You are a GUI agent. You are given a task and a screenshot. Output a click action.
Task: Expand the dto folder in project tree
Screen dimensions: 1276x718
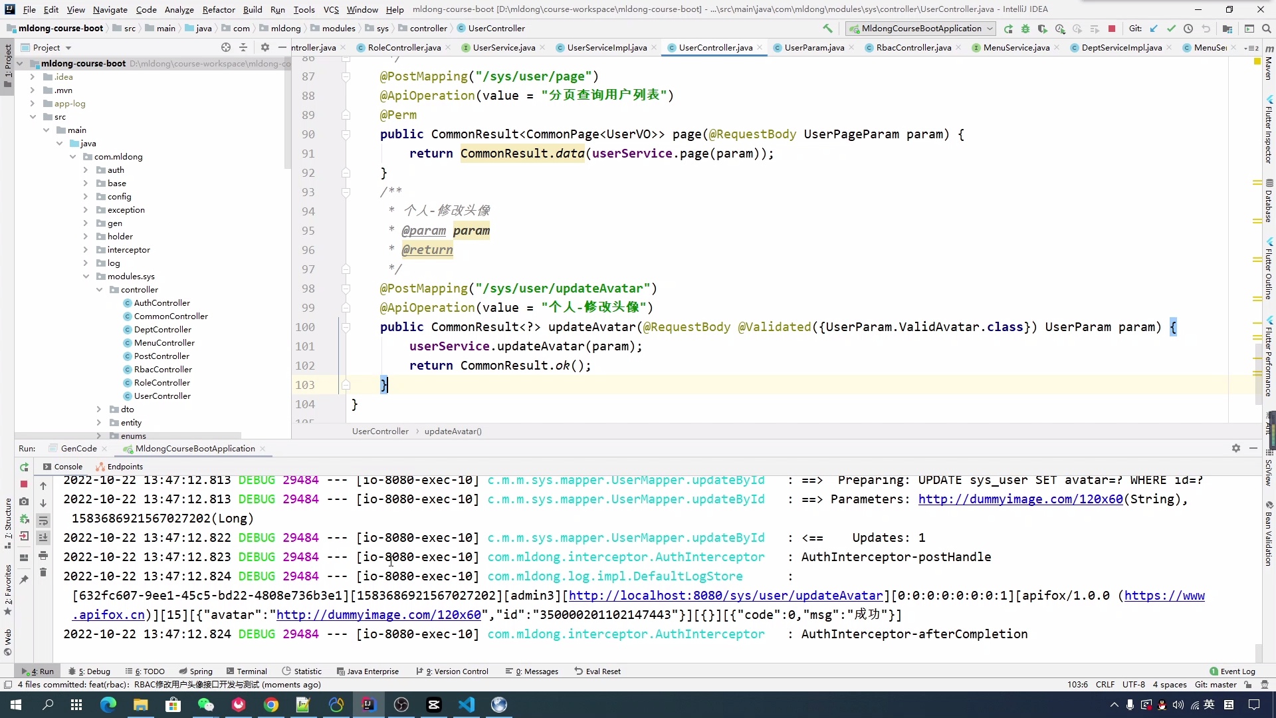pyautogui.click(x=99, y=410)
